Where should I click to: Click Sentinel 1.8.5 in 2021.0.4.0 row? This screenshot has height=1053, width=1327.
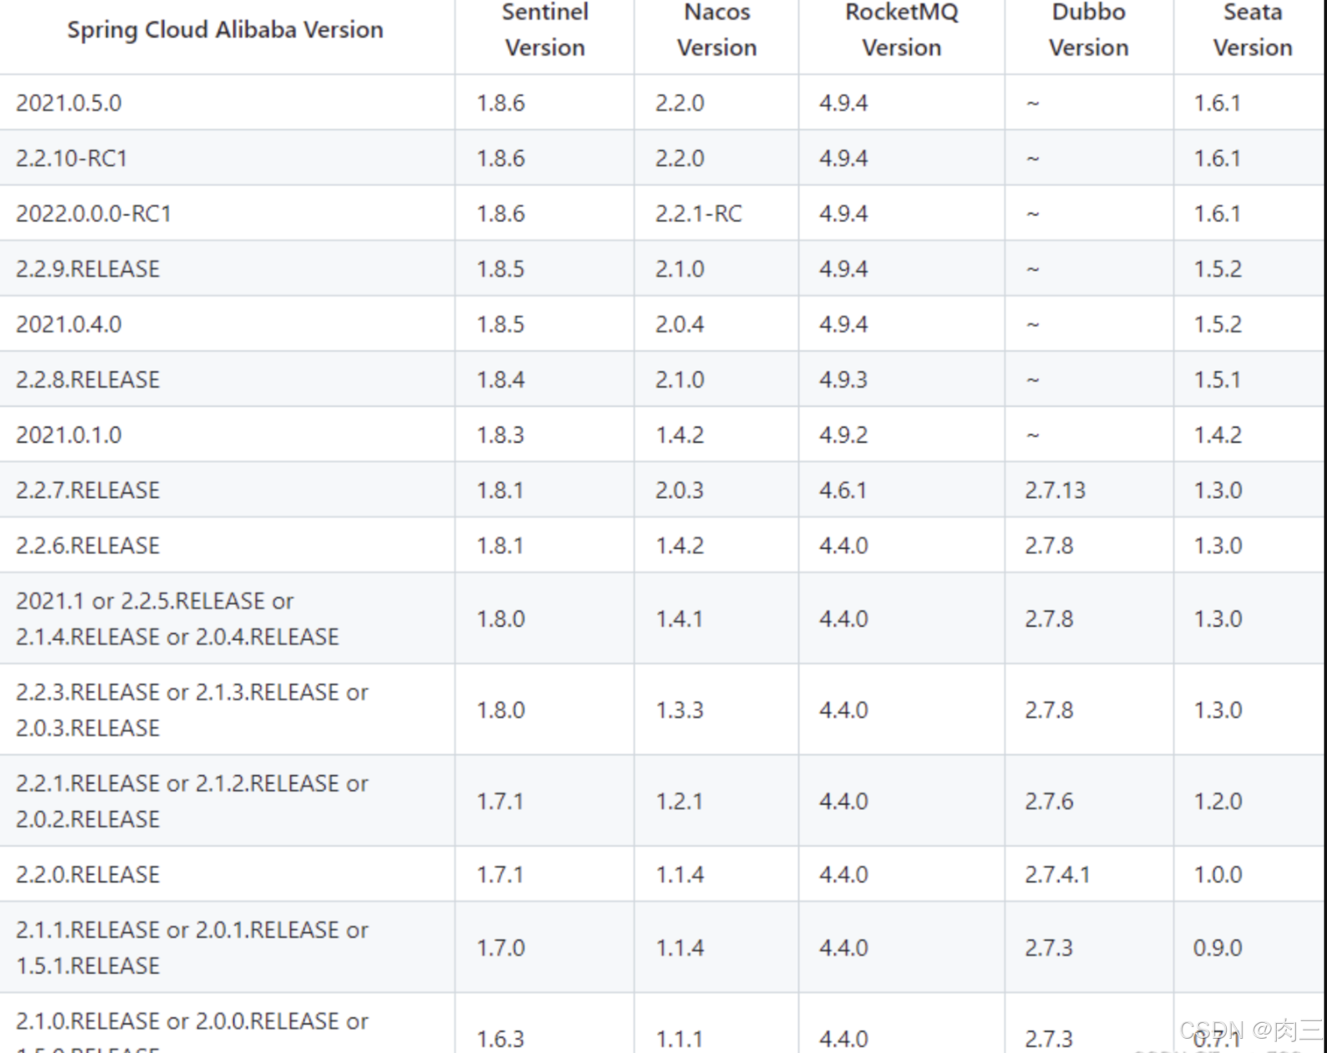coord(501,323)
